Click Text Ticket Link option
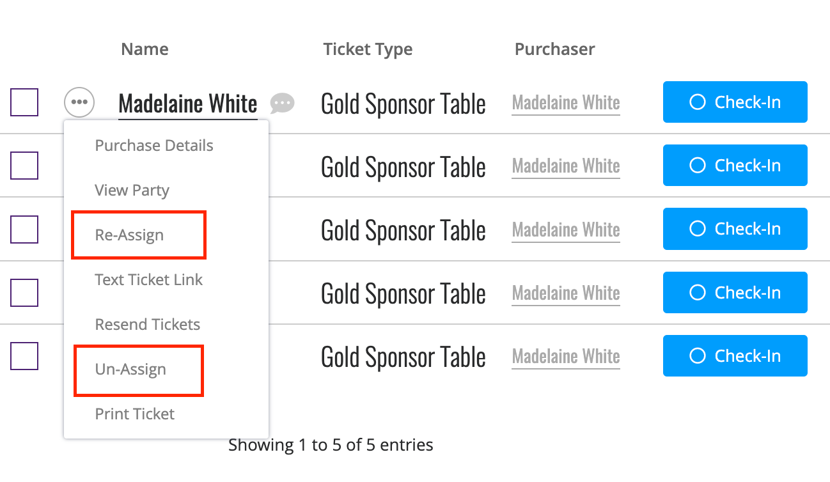Viewport: 830px width, 482px height. point(148,279)
